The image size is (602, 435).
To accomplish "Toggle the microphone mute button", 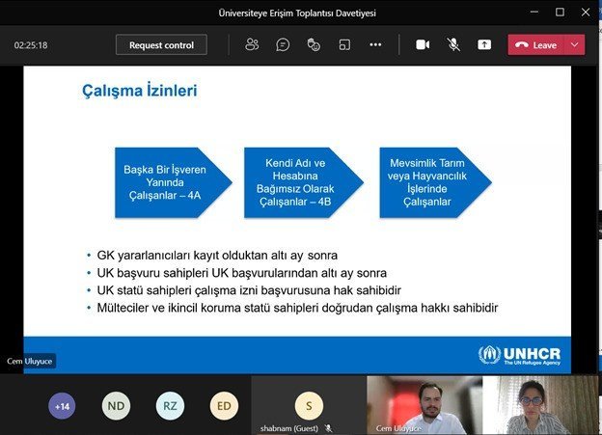I will point(453,44).
